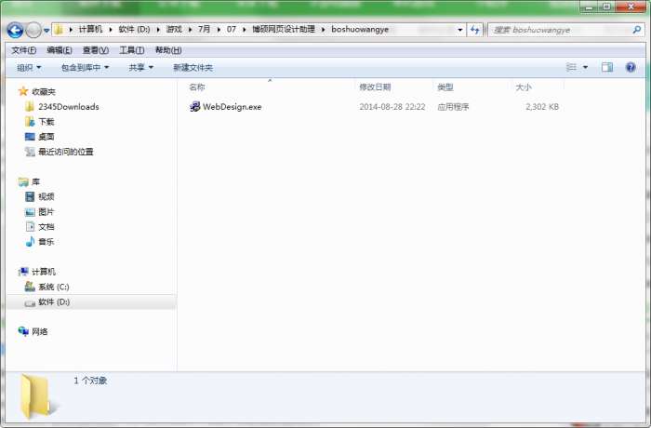
Task: Click the search boshuowangye input field
Action: click(x=560, y=30)
